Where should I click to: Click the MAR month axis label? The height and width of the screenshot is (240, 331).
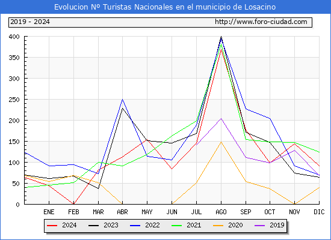click(98, 212)
